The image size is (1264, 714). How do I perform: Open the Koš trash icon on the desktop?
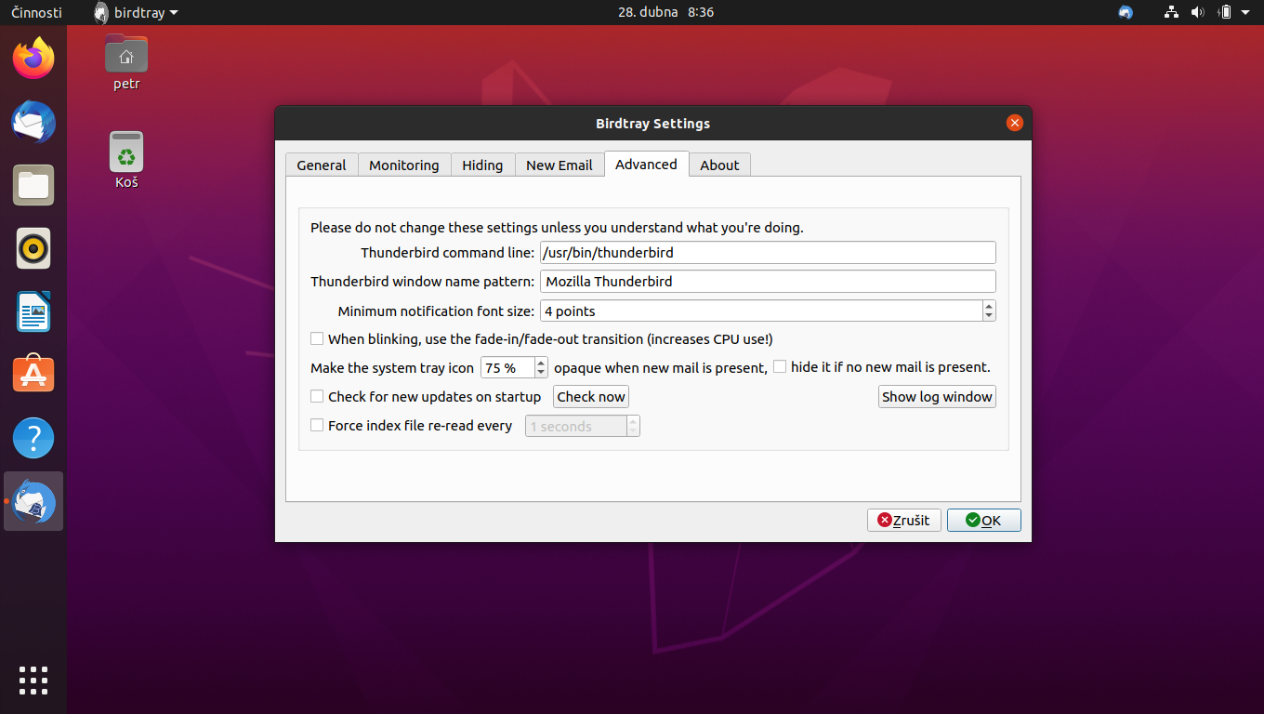point(126,160)
